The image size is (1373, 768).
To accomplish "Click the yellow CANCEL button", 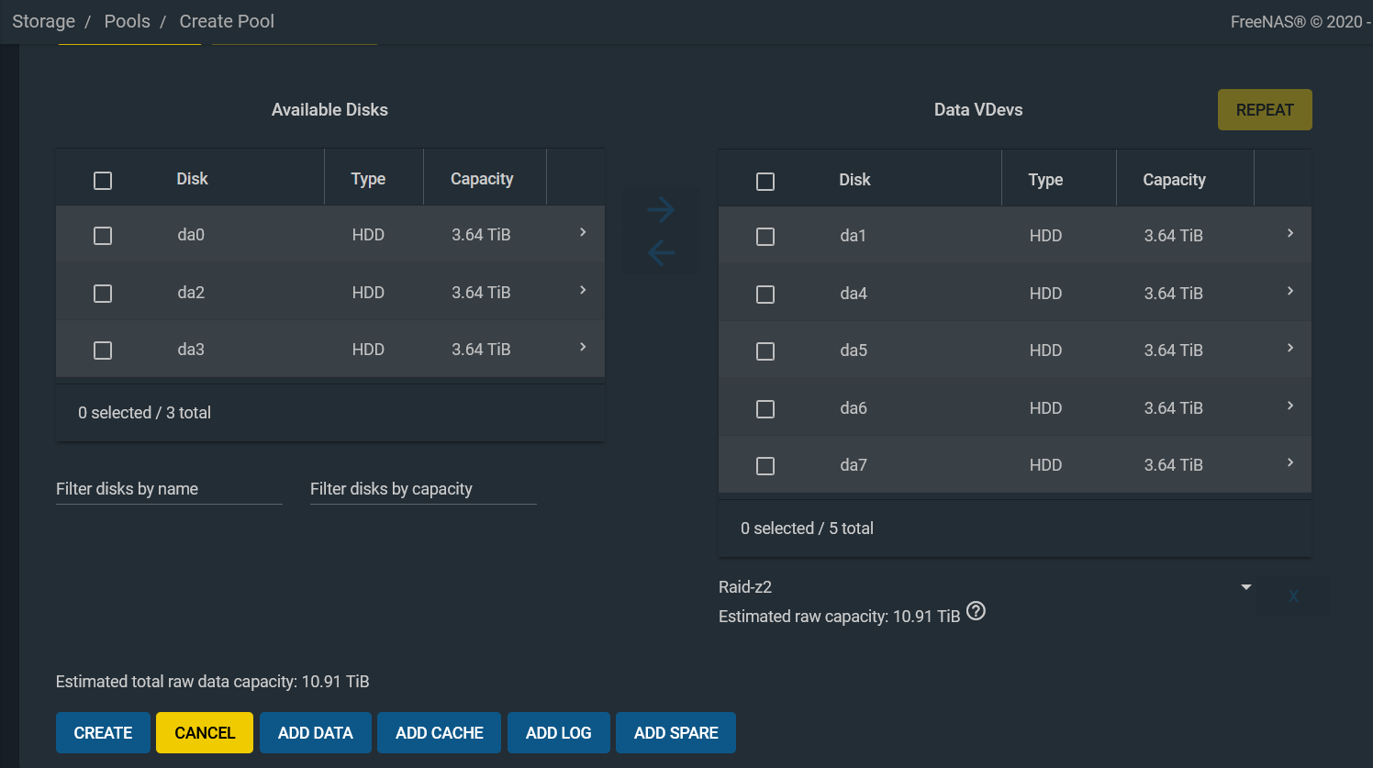I will 205,733.
